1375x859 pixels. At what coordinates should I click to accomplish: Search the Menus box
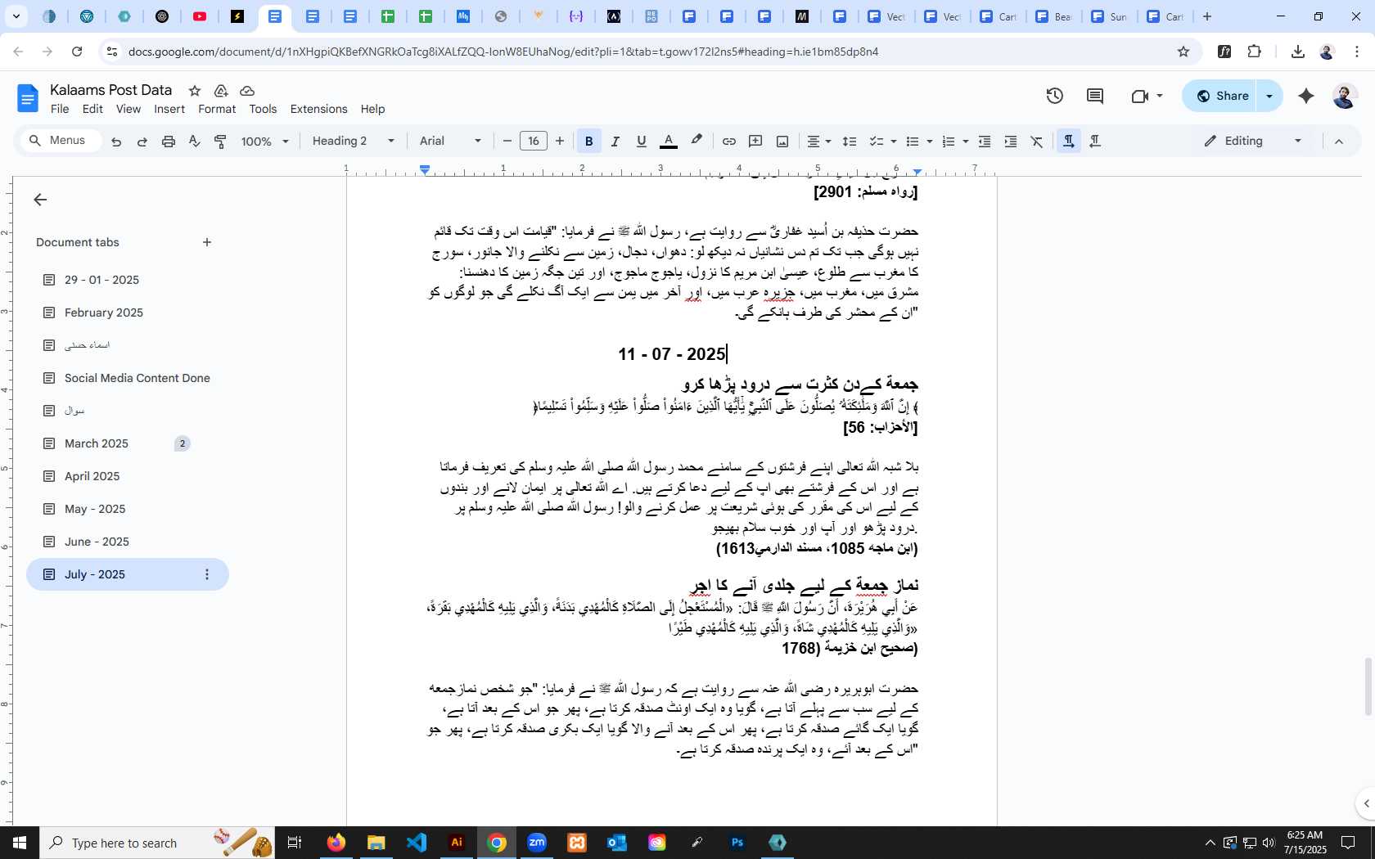[61, 141]
